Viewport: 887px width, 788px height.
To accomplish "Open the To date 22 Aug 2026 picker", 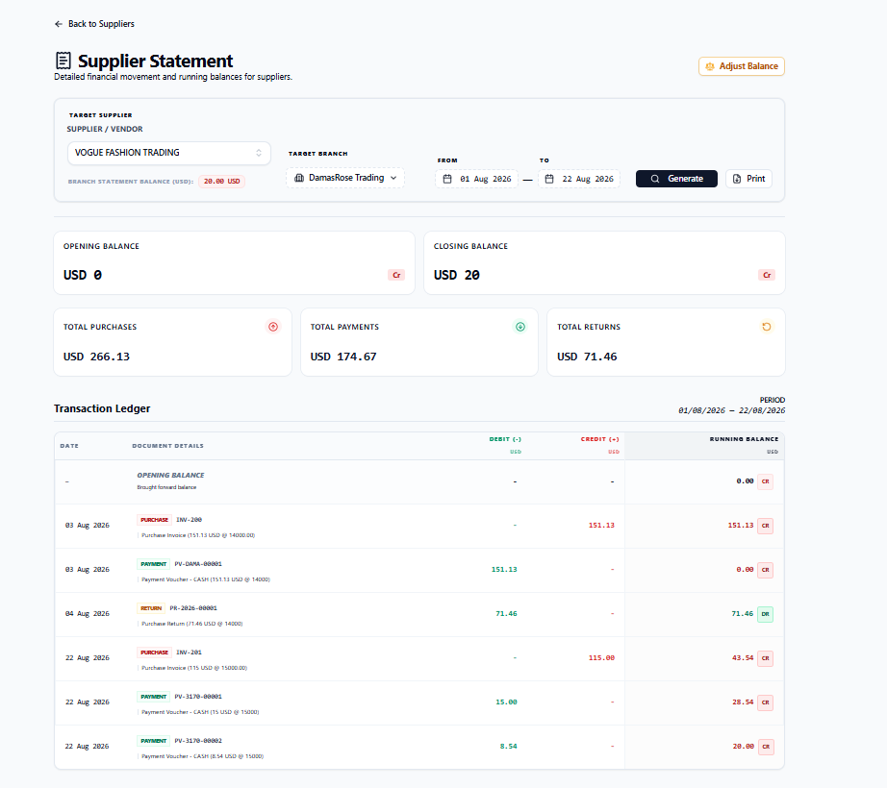I will 579,179.
